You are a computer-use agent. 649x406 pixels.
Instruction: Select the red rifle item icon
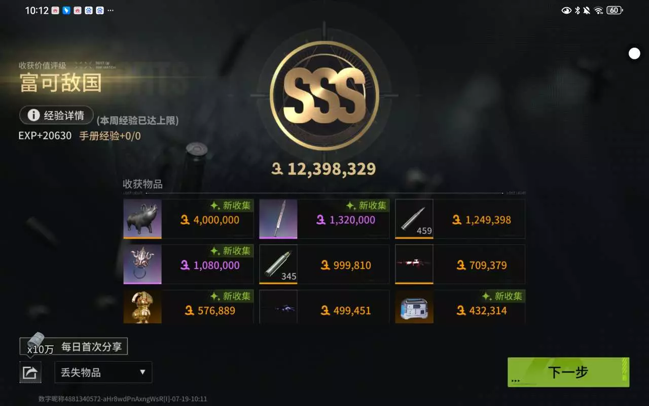(x=414, y=264)
